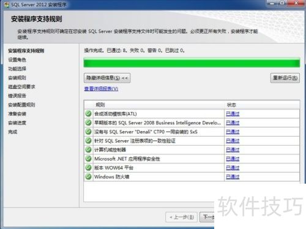Image resolution: width=306 pixels, height=229 pixels.
Task: Open 已通过 link for SQL Server 2008 Business Intelligence rule
Action: [233, 122]
